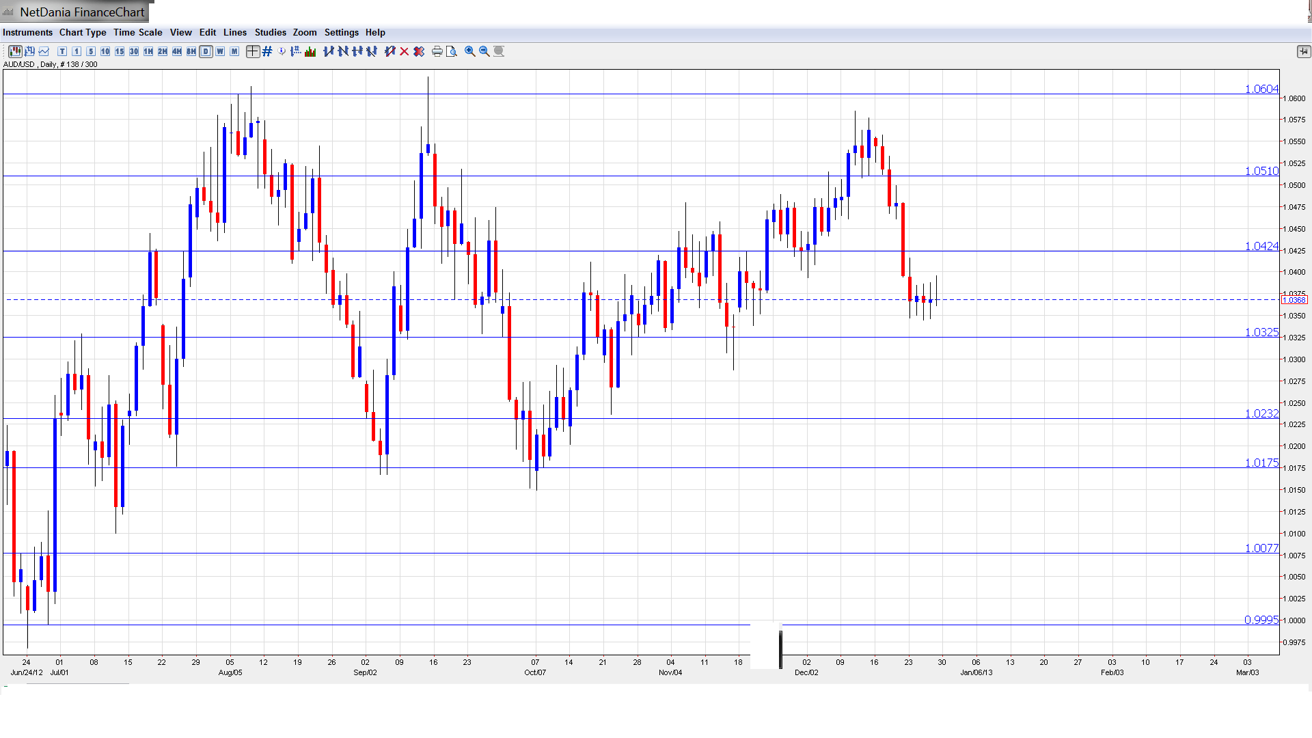The image size is (1312, 738).
Task: Open print preview icon
Action: tap(452, 51)
